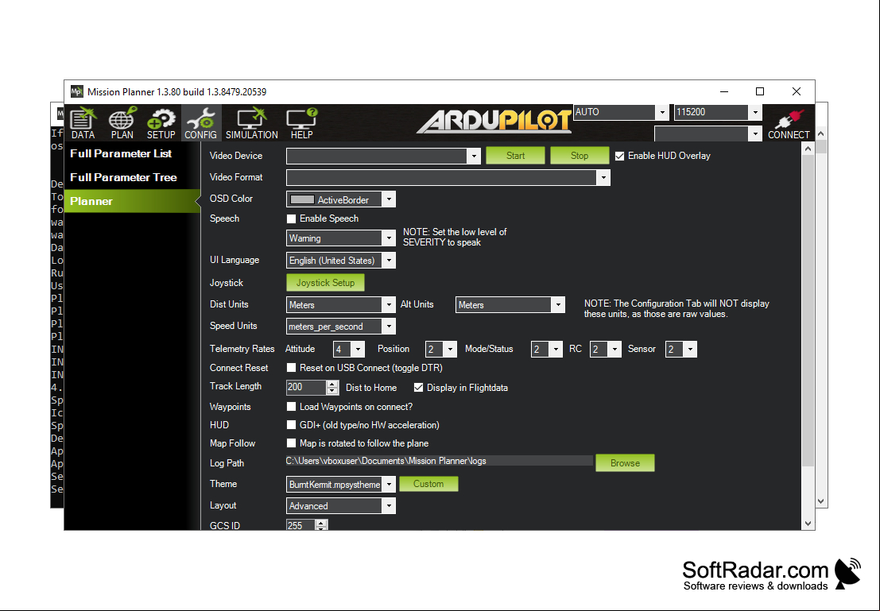Toggle Display in Flightdata checkbox
This screenshot has width=880, height=611.
(x=418, y=388)
